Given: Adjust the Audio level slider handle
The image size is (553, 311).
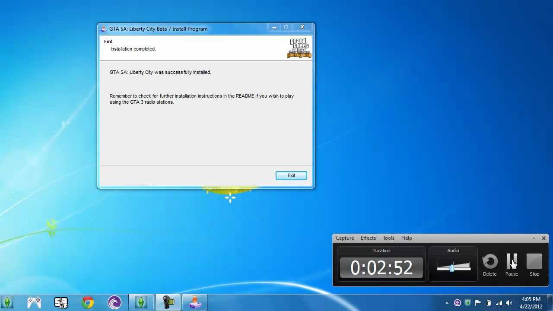Looking at the screenshot, I should (x=452, y=268).
